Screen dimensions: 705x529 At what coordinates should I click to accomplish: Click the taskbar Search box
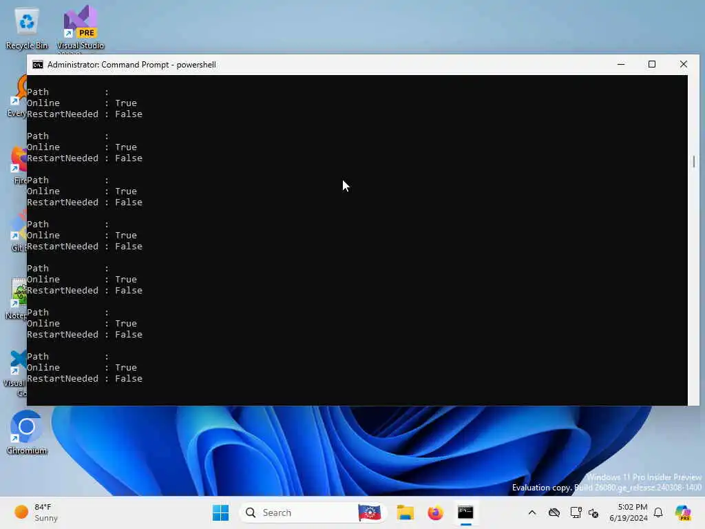tap(313, 512)
